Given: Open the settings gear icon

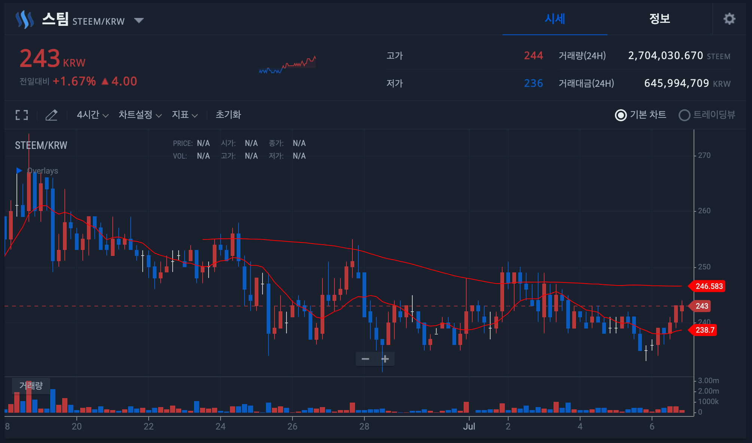Looking at the screenshot, I should [x=729, y=19].
